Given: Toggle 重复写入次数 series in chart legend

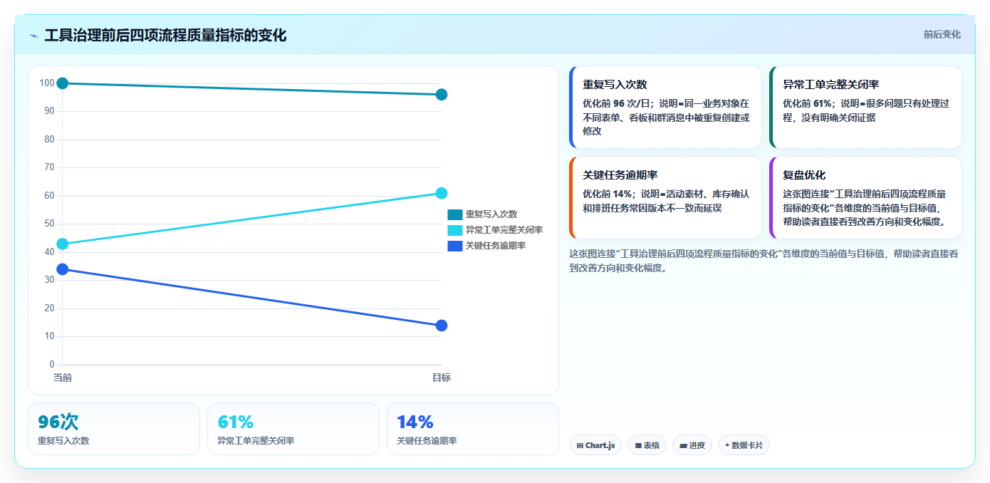Looking at the screenshot, I should coord(482,214).
